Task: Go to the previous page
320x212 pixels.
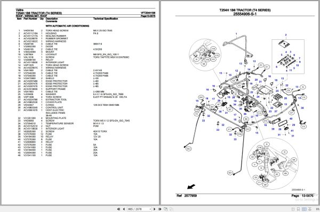Action: click(124, 209)
